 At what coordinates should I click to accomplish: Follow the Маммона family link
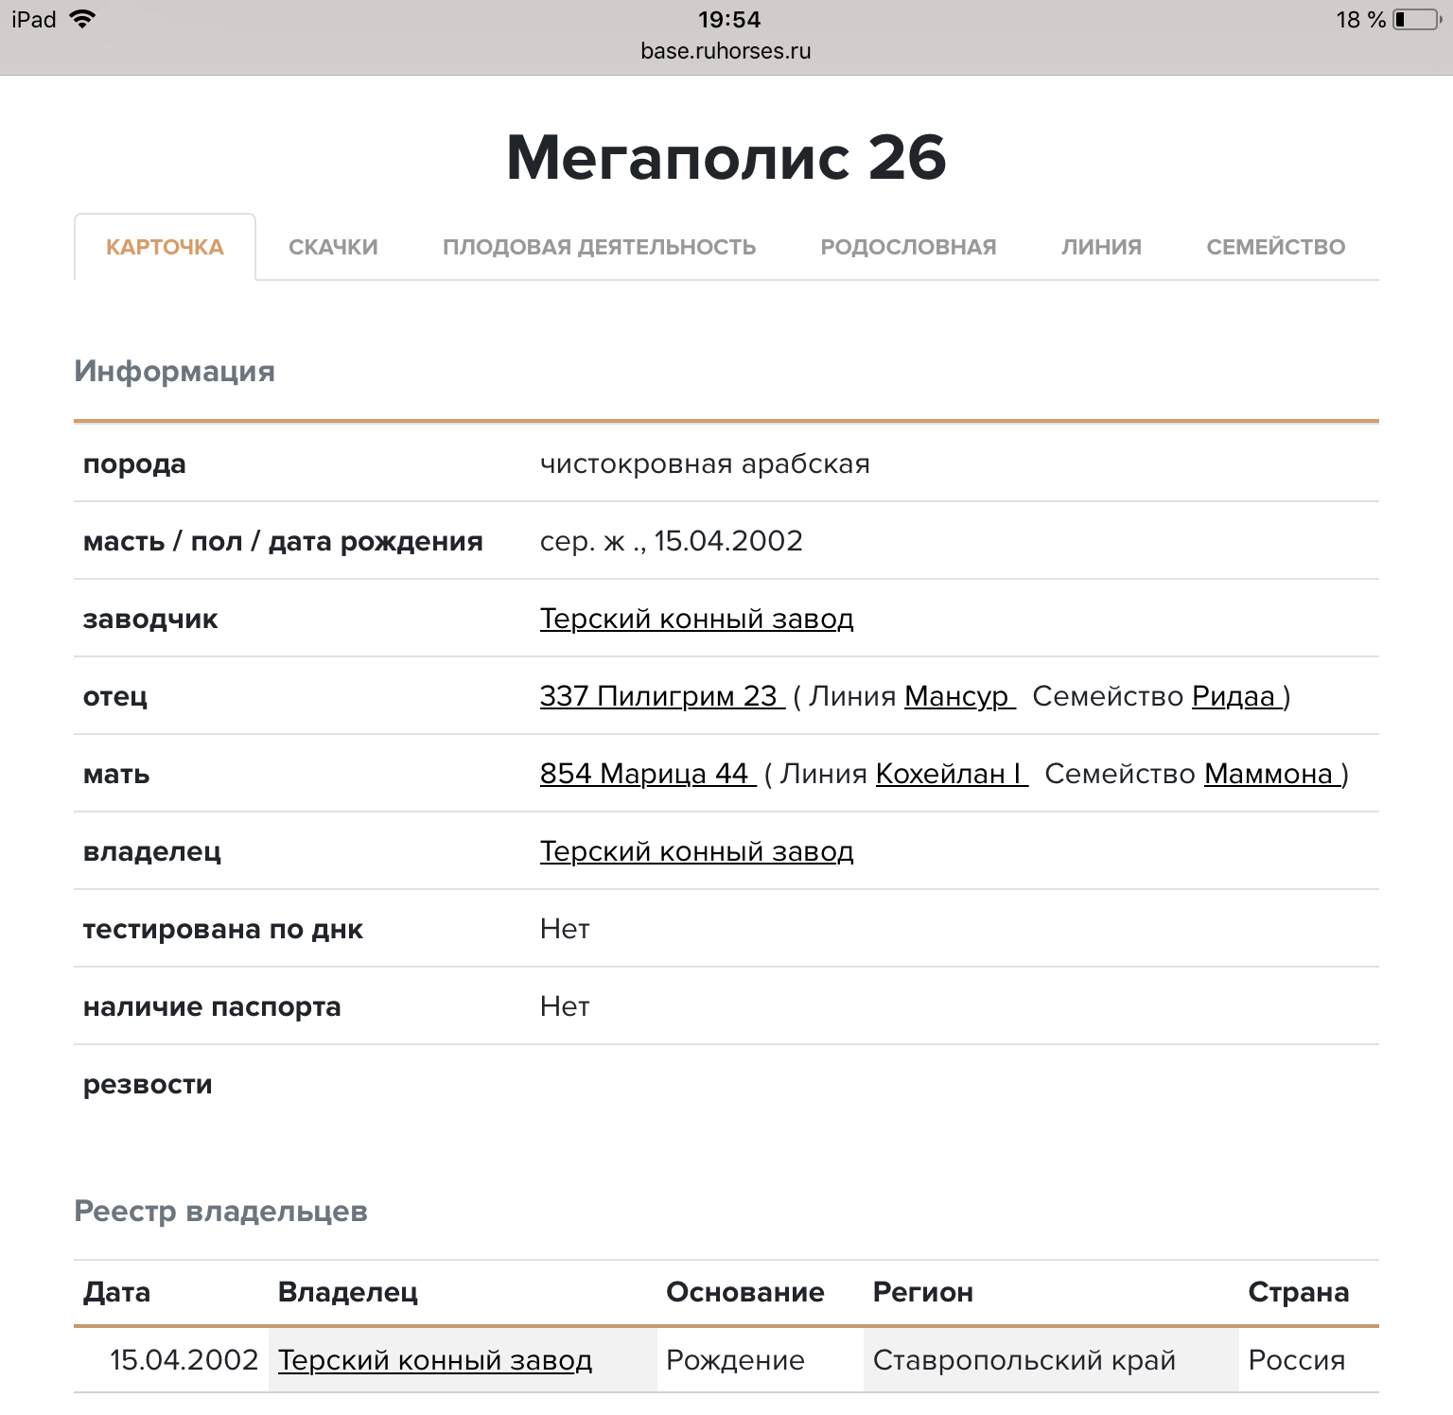1269,774
